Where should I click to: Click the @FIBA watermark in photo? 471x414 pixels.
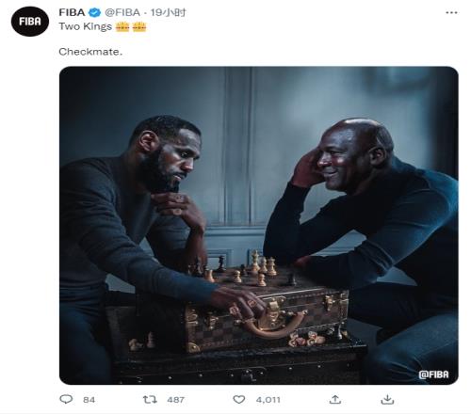pos(433,374)
